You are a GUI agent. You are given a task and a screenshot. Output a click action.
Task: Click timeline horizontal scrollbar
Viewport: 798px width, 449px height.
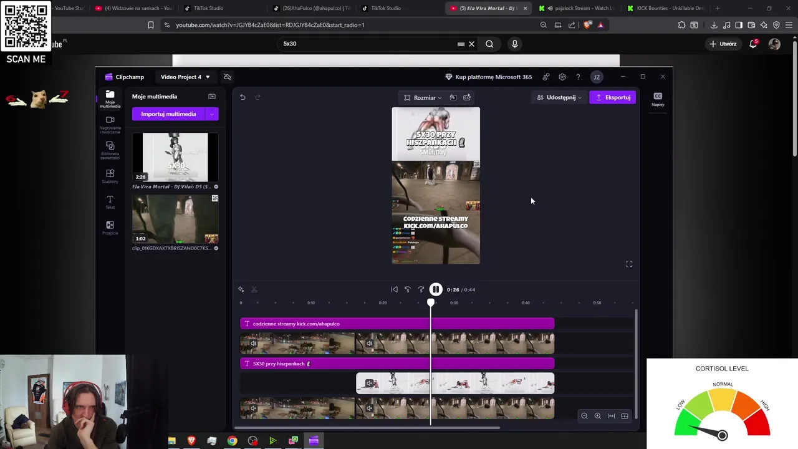coord(366,428)
